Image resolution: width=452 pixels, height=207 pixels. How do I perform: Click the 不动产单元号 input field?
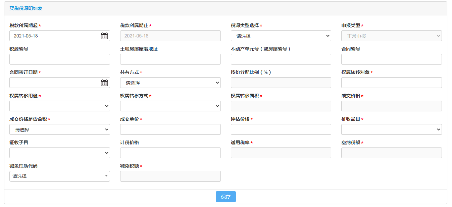pos(281,60)
